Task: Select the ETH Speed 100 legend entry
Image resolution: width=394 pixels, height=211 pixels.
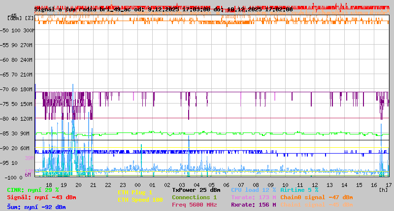Action: tap(140, 200)
